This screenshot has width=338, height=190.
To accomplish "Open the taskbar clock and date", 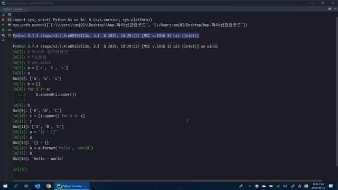I will [318, 186].
